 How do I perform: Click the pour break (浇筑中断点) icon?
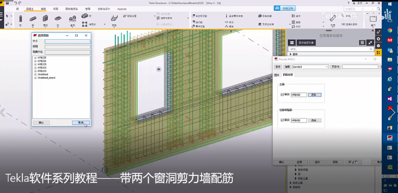pyautogui.click(x=158, y=18)
